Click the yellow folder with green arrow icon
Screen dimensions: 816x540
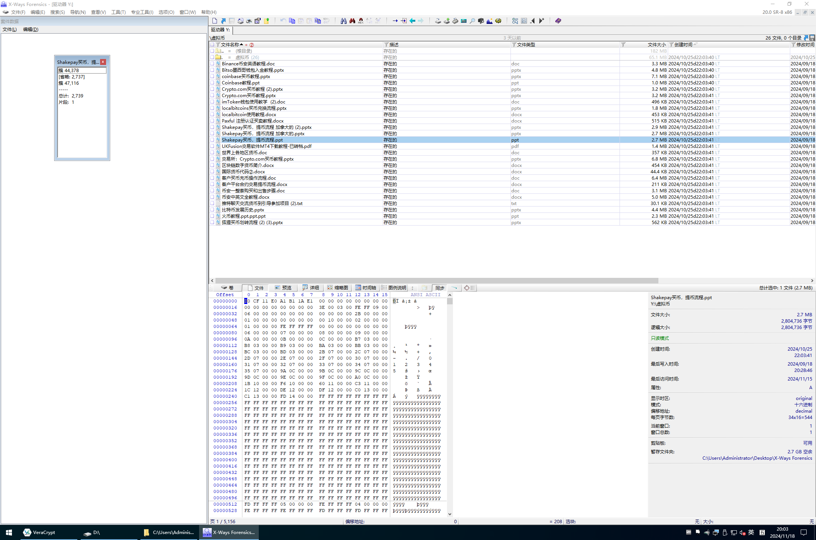point(267,21)
